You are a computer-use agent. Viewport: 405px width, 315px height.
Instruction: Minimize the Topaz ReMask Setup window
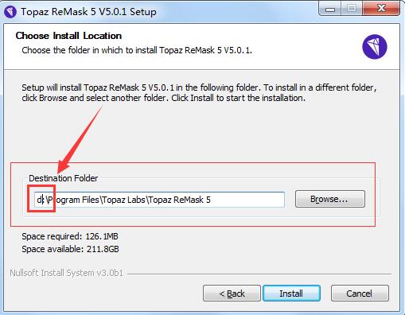click(x=330, y=10)
